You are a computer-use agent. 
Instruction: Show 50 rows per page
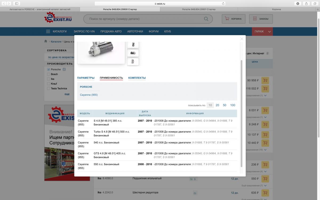click(225, 105)
